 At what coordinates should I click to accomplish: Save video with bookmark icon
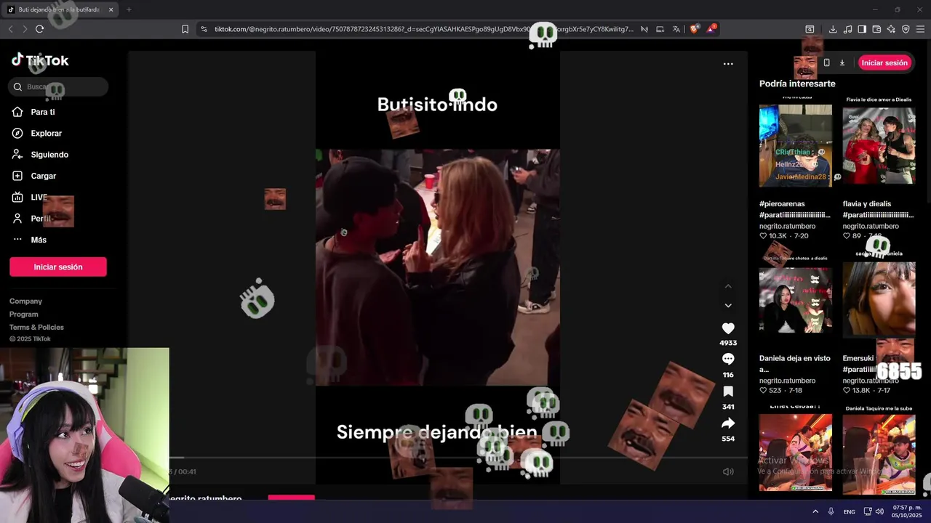click(728, 391)
